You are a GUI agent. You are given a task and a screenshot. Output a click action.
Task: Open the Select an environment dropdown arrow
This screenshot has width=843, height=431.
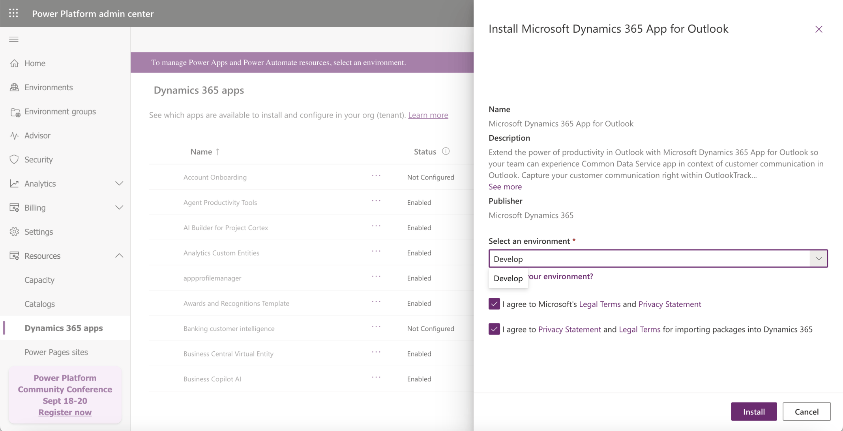pyautogui.click(x=819, y=259)
